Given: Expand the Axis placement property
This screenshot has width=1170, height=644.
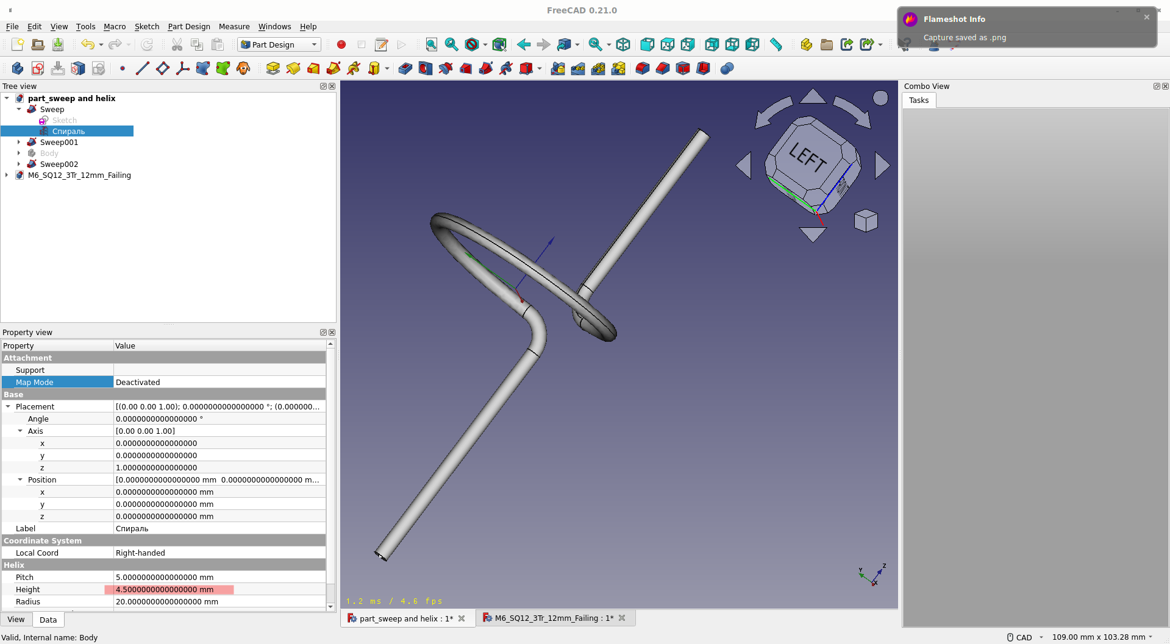Looking at the screenshot, I should (20, 431).
